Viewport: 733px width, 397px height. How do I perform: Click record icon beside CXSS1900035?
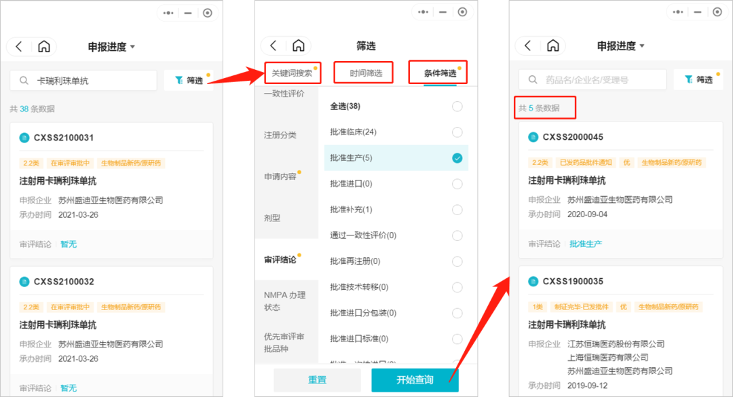point(533,281)
